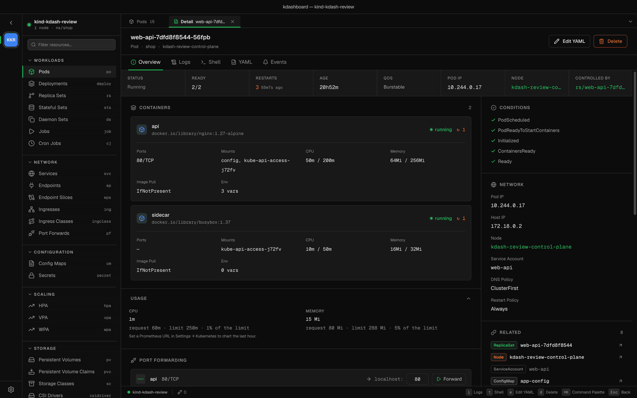Click the Forward button for api port
The image size is (637, 398).
coord(449,379)
